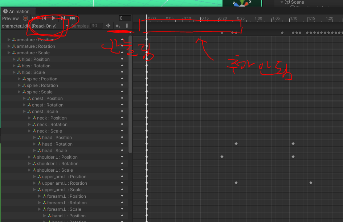Click transform icon of upper_arm.L : Scale

(x=39, y=190)
